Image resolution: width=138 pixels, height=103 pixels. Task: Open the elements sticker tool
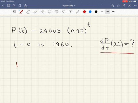click(x=56, y=12)
